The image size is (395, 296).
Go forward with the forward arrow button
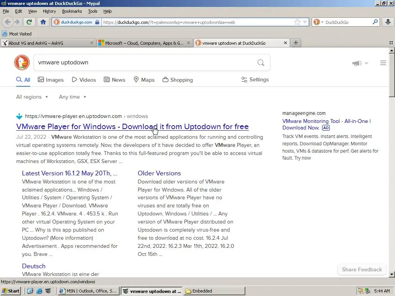[x=17, y=22]
